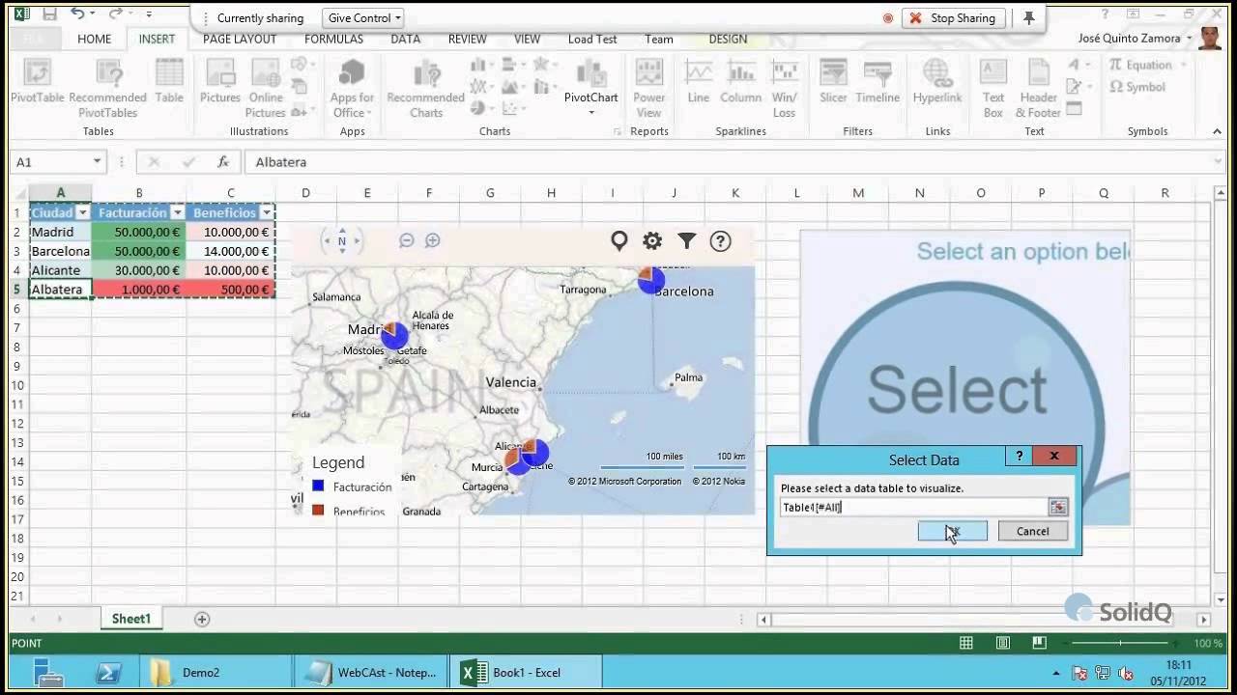Expand the Ciudad column filter dropdown
The height and width of the screenshot is (695, 1237).
tap(83, 212)
